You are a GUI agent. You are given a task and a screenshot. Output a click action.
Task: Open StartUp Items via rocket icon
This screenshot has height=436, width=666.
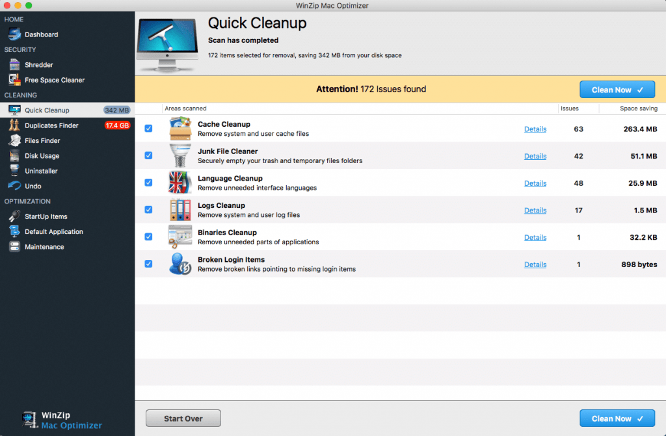(14, 216)
